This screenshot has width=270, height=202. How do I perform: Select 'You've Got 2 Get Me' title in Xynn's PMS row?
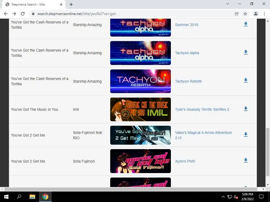pyautogui.click(x=28, y=161)
